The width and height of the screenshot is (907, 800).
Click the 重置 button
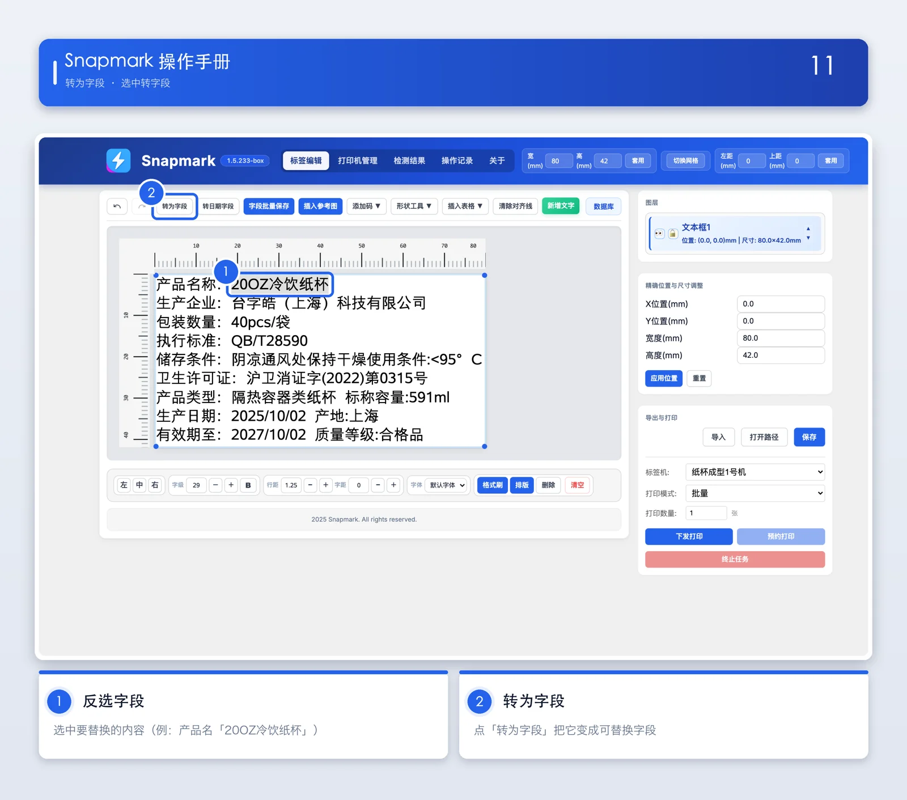[x=699, y=378]
